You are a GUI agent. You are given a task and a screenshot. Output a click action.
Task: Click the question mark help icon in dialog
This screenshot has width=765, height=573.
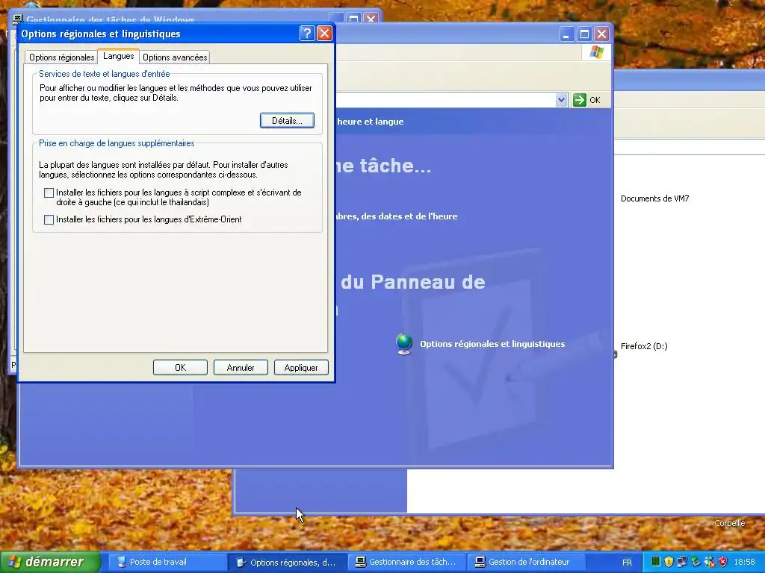point(307,33)
